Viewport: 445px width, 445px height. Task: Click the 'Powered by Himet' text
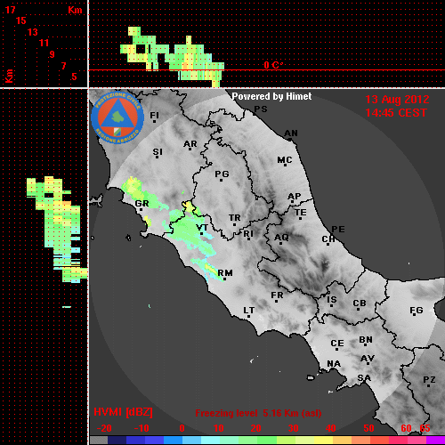tap(271, 96)
